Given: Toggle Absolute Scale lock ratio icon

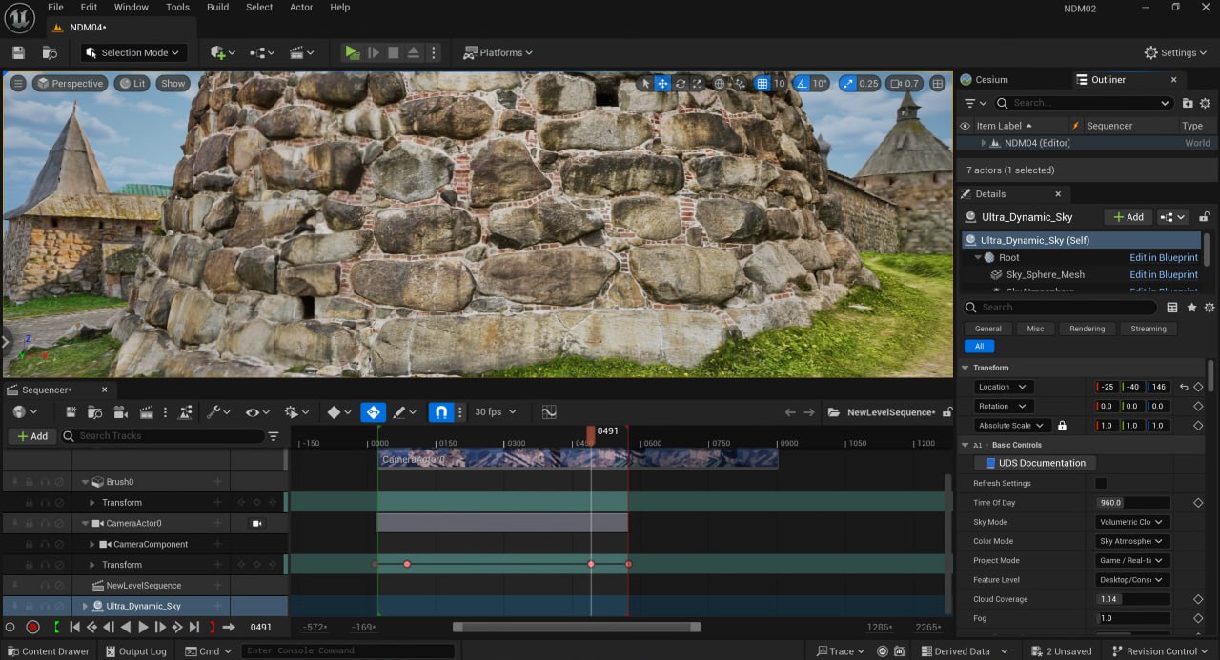Looking at the screenshot, I should pos(1062,426).
